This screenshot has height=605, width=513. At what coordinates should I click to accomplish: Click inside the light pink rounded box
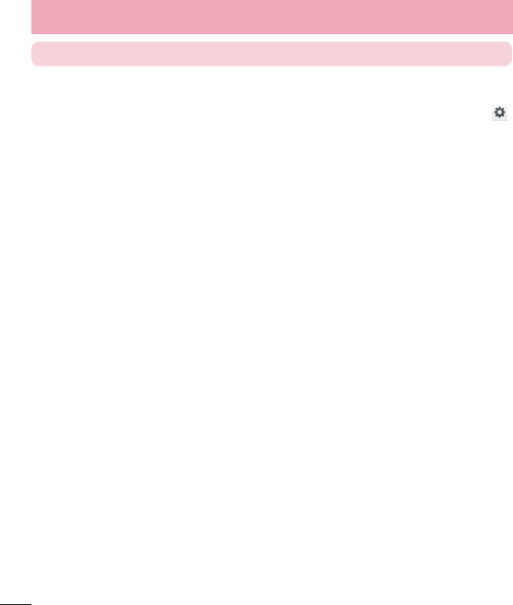pyautogui.click(x=272, y=54)
